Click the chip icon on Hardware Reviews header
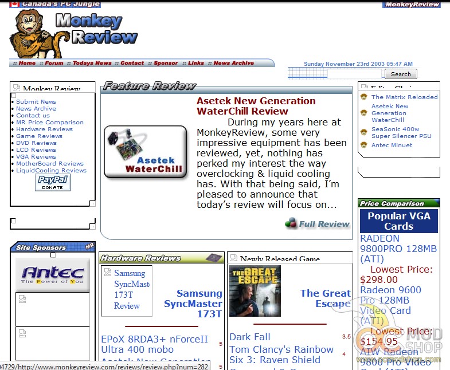This screenshot has height=370, width=450. [213, 258]
